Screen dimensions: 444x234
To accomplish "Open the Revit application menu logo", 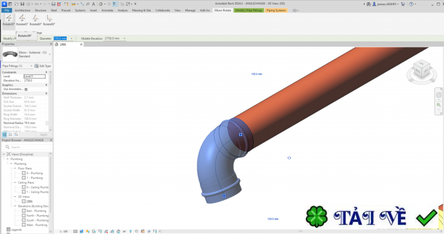I will pyautogui.click(x=4, y=4).
